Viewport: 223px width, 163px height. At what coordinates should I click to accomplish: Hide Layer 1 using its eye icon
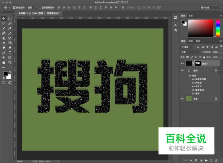(182, 63)
